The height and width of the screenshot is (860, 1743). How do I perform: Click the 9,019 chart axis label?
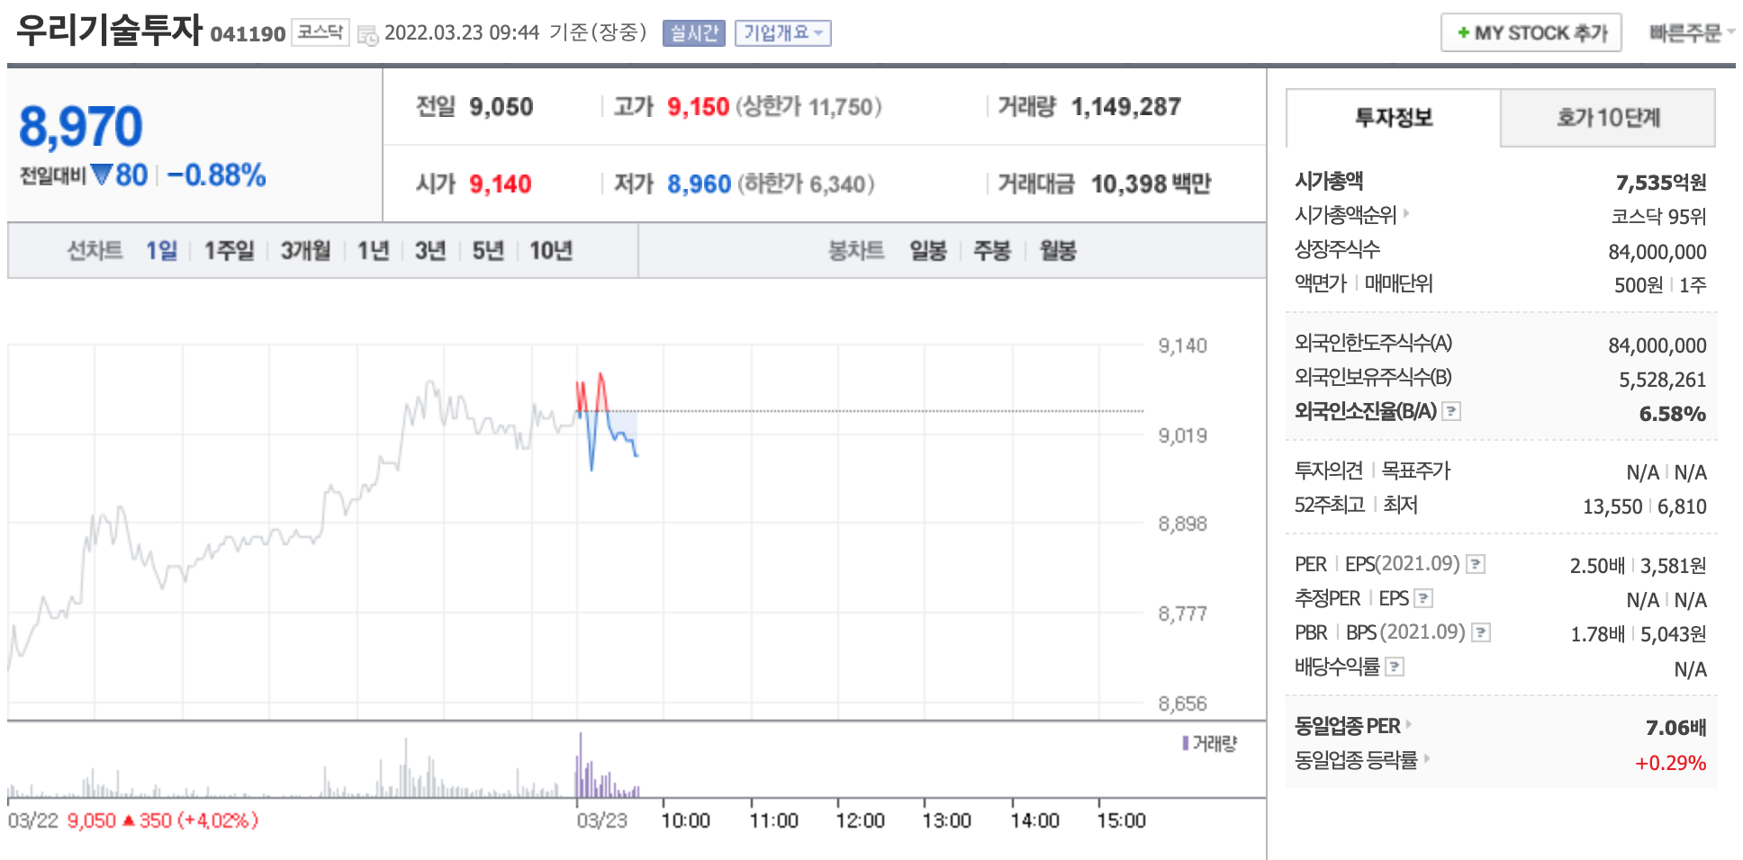1182,435
